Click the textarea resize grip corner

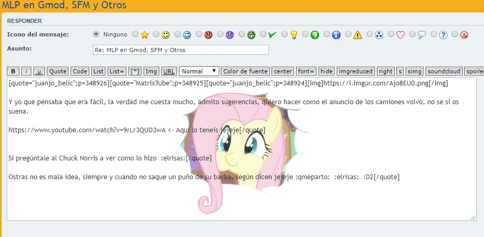[x=473, y=218]
